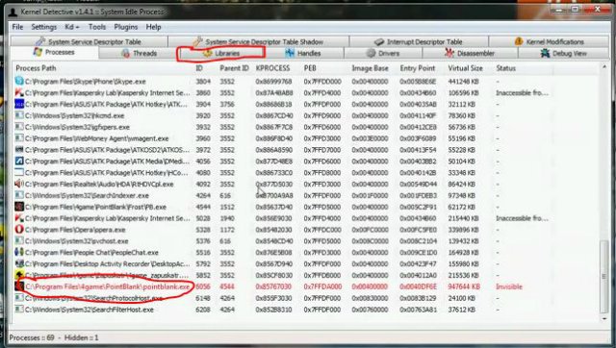The image size is (616, 348).
Task: Open the Help menu
Action: coord(154,27)
